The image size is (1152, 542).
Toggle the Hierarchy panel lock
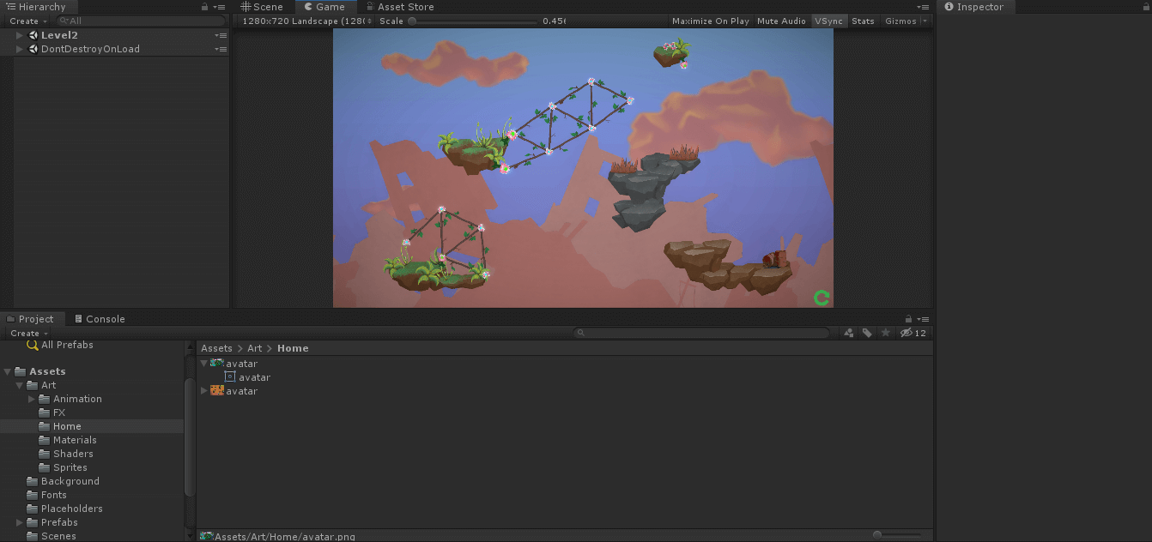click(x=204, y=7)
